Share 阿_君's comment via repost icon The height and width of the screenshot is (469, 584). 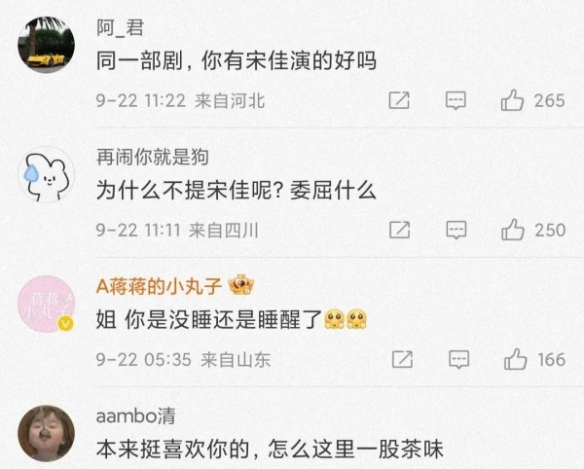click(x=399, y=100)
